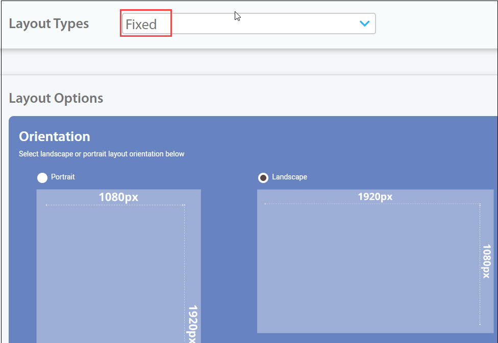The height and width of the screenshot is (343, 498).
Task: Click the Orientation panel heading
Action: pos(54,136)
